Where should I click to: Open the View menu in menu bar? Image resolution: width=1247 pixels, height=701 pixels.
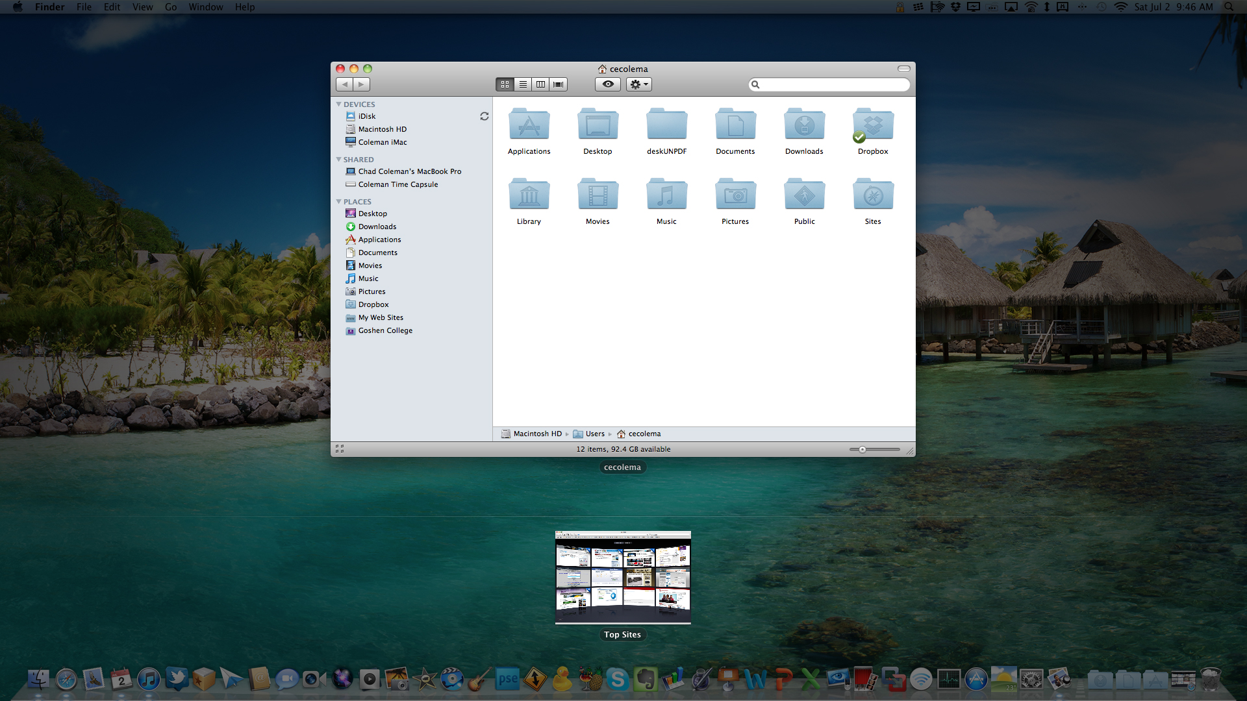pyautogui.click(x=142, y=7)
